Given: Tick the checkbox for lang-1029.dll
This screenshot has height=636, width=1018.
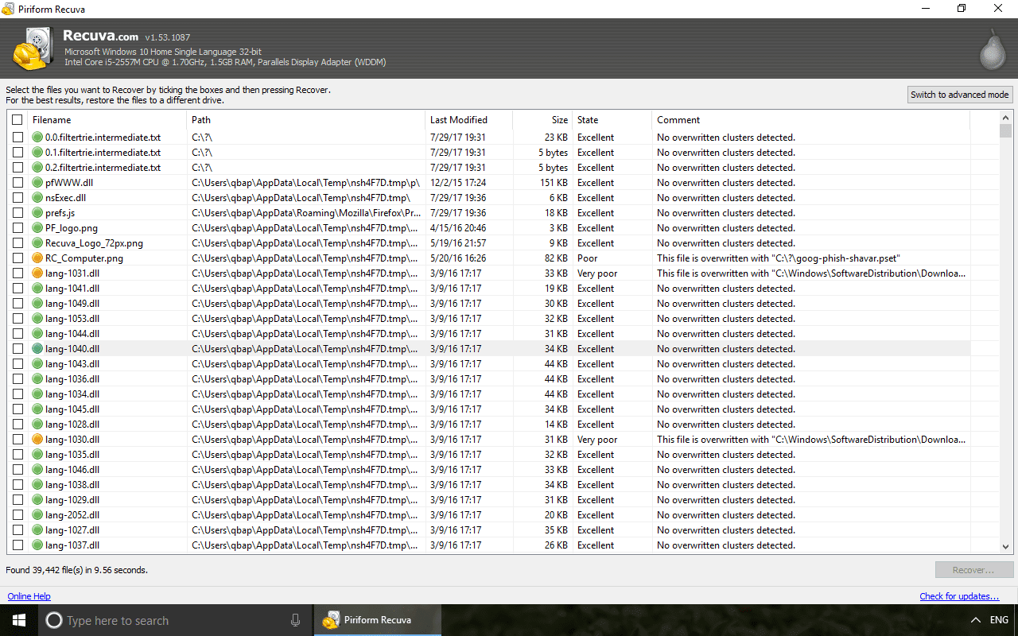Looking at the screenshot, I should pos(17,500).
